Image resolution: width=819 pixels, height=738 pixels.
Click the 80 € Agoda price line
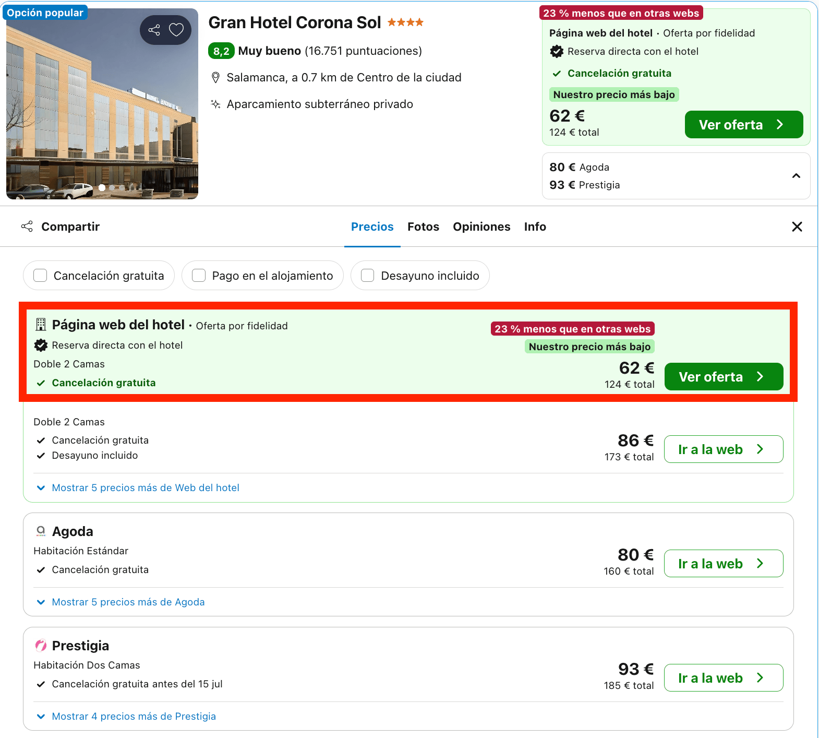pos(579,167)
